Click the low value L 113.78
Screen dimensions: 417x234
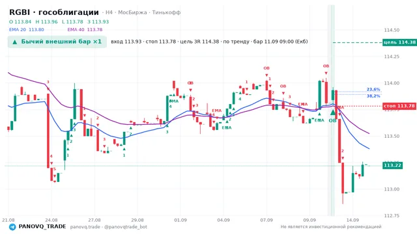[x=72, y=21]
